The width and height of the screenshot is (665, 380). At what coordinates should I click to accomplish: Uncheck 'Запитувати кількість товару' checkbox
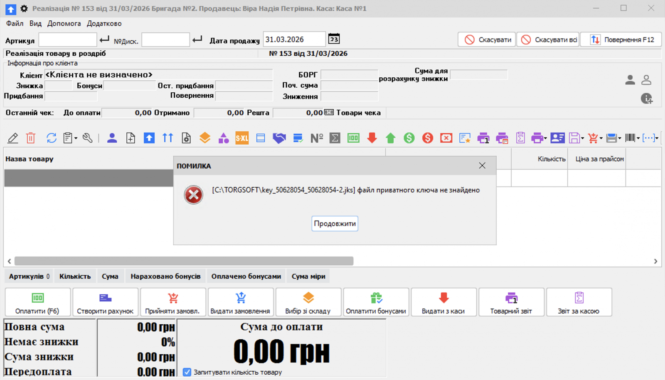187,372
